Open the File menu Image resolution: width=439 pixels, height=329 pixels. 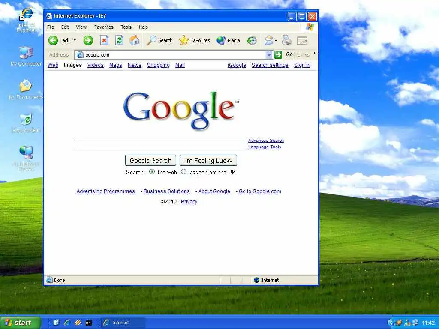coord(51,27)
